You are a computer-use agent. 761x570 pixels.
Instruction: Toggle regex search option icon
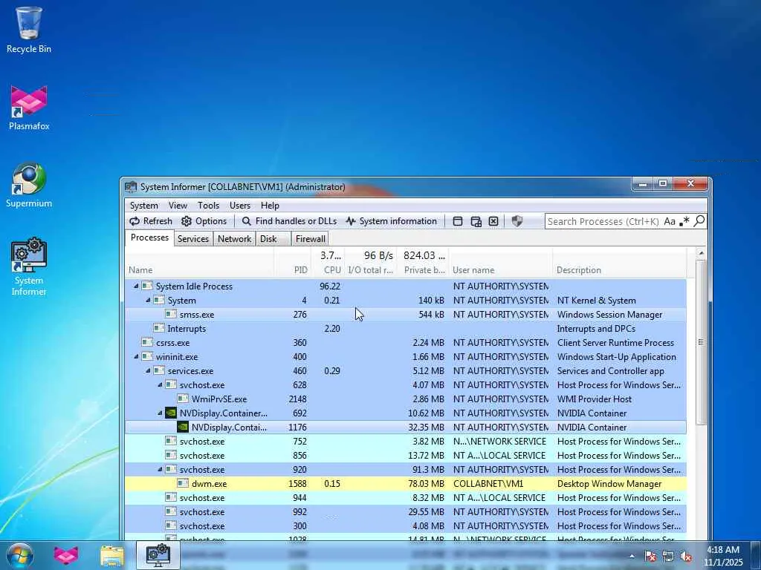pos(684,221)
